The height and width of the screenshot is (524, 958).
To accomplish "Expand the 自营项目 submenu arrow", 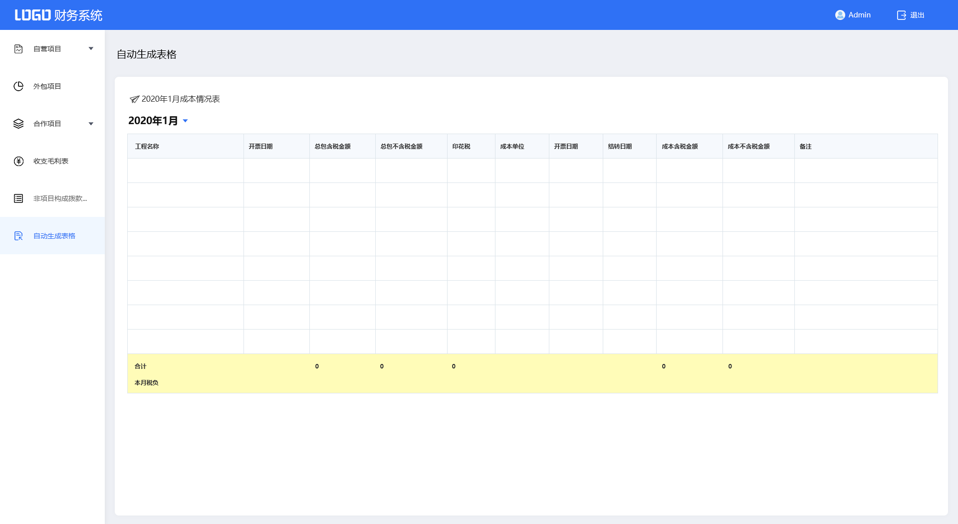I will [91, 49].
